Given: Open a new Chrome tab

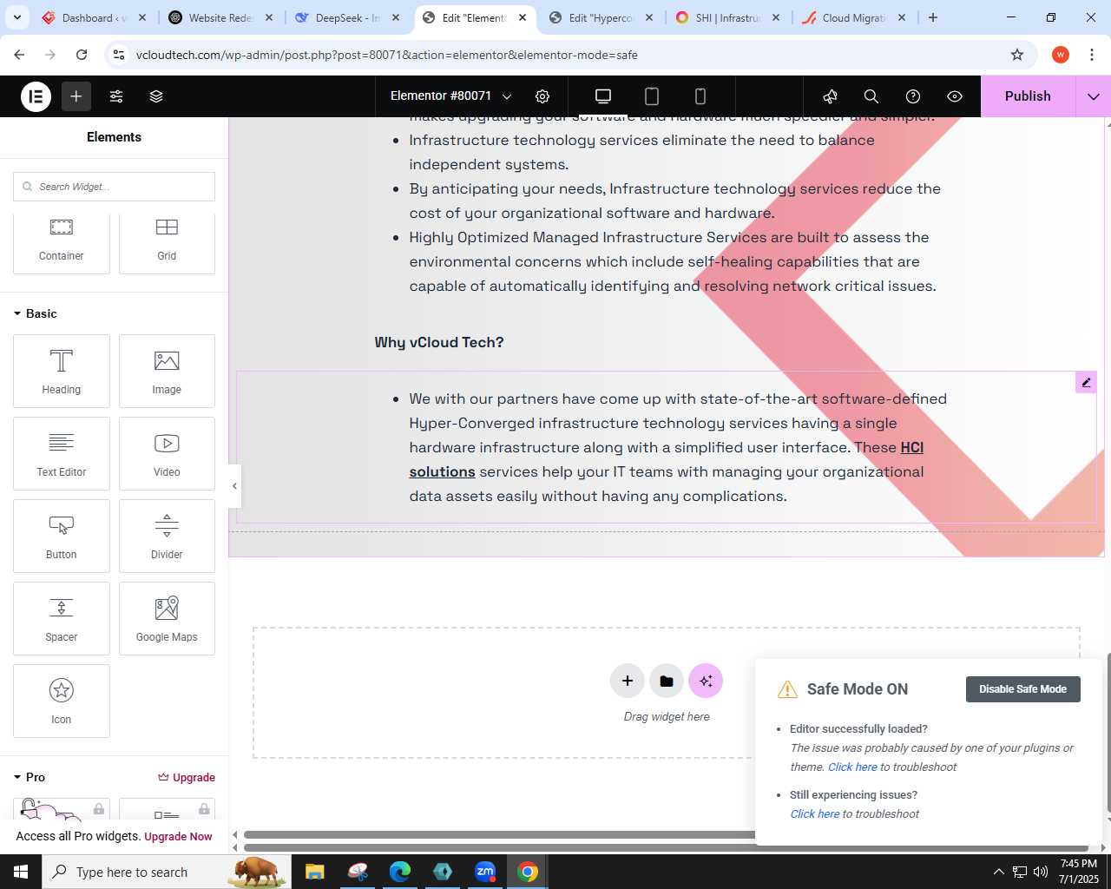Looking at the screenshot, I should [x=933, y=17].
